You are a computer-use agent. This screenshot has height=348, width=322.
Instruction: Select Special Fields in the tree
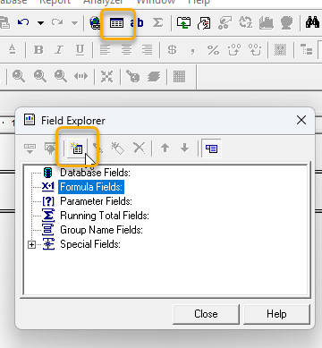[x=90, y=244]
